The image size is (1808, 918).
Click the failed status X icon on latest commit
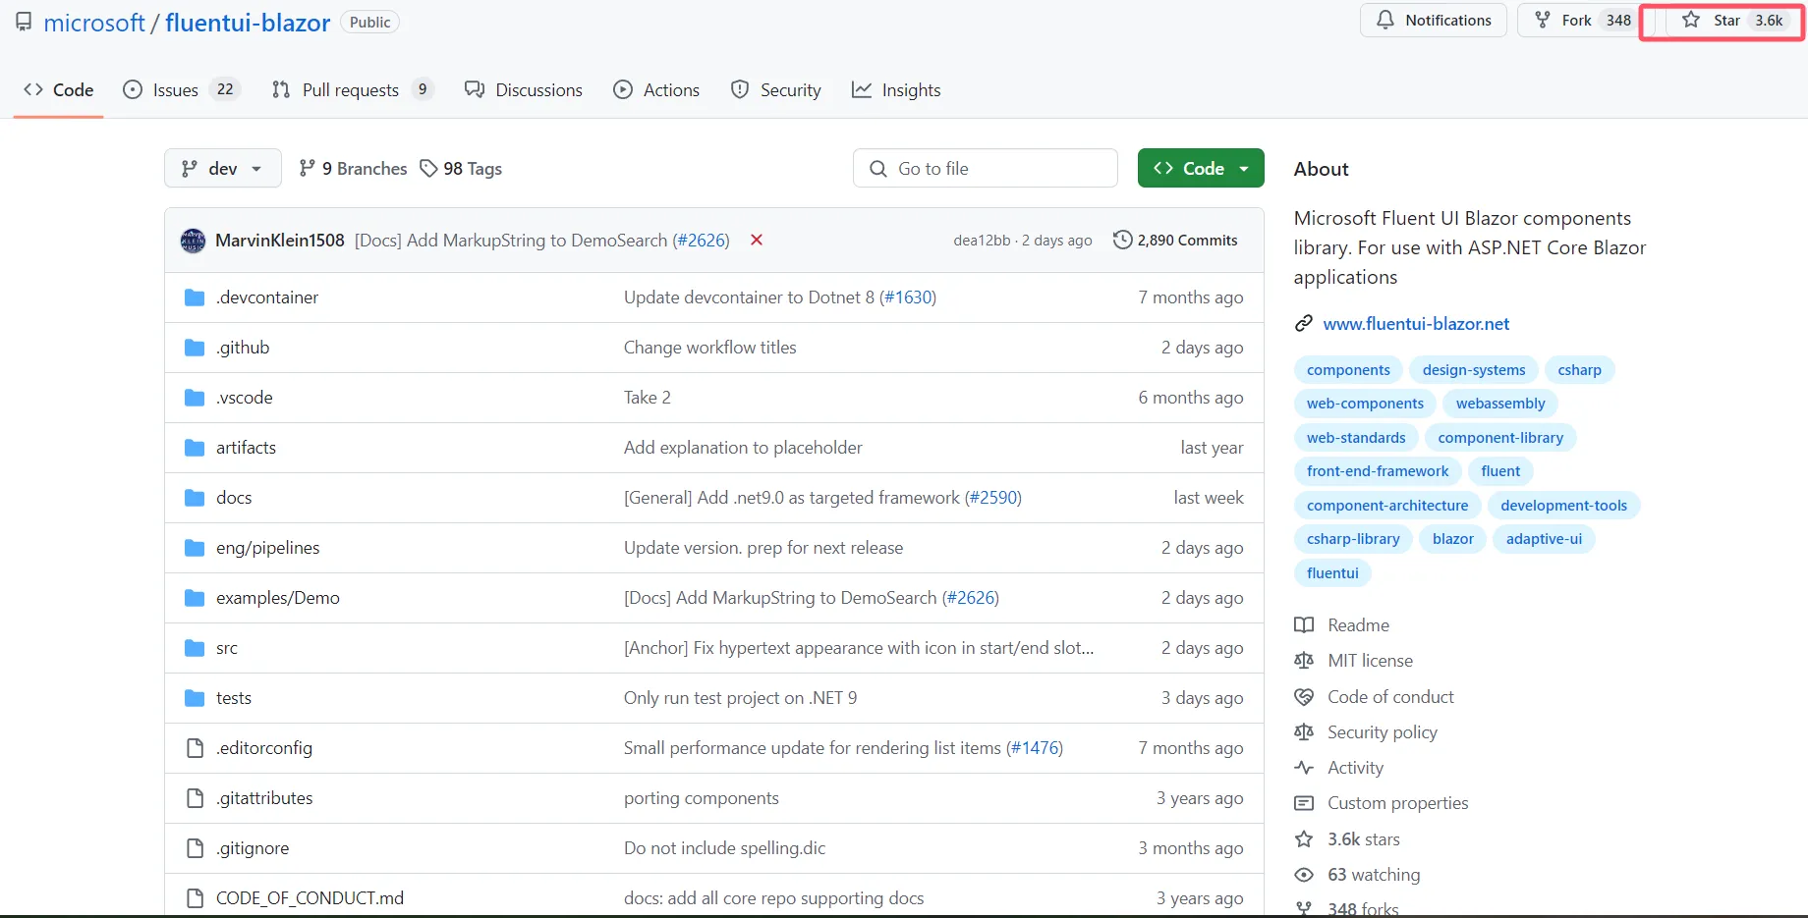tap(757, 240)
